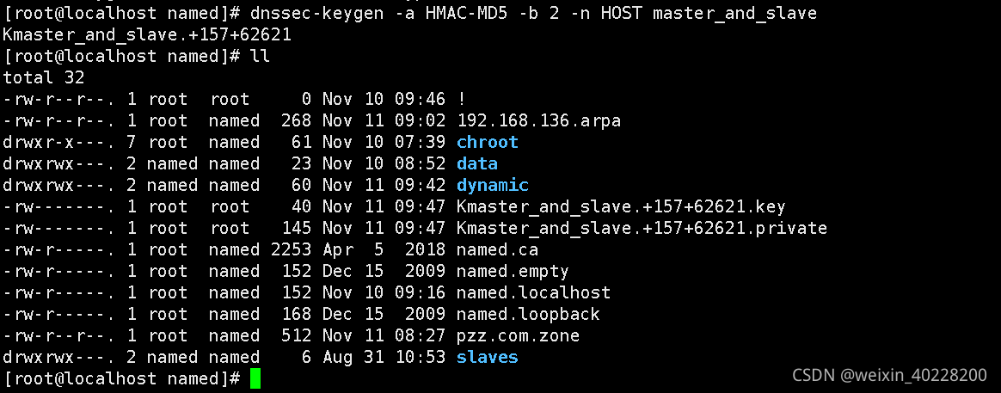Select the named.loopback filename
Screen dimensions: 1001x393
coord(528,314)
